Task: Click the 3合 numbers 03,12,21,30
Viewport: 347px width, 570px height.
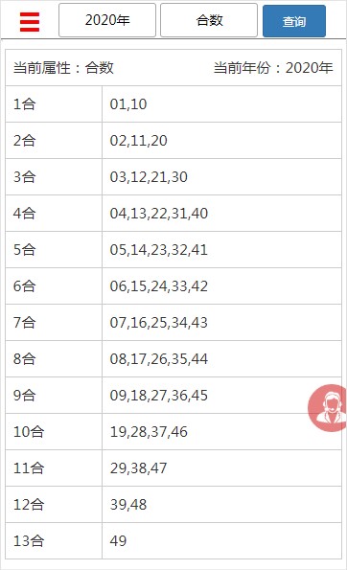Action: tap(149, 177)
